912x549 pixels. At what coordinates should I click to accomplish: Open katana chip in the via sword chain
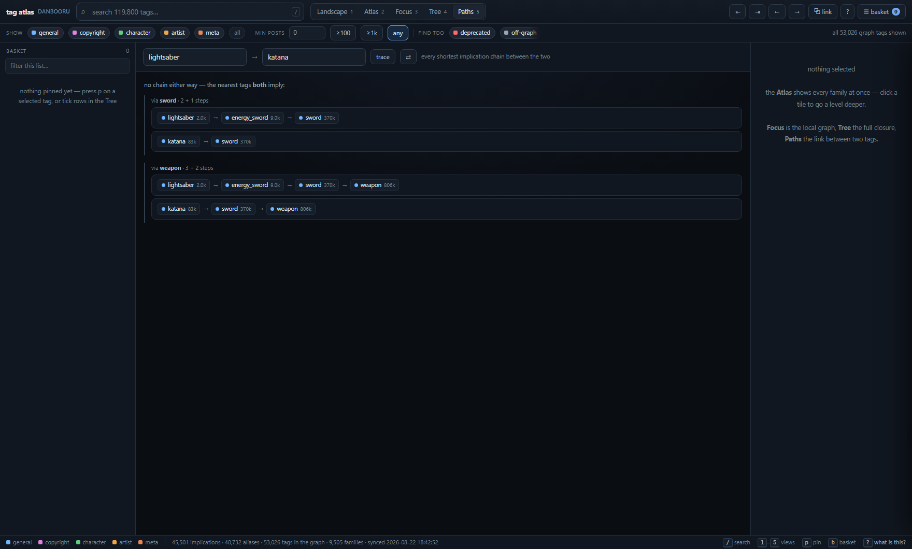(179, 141)
